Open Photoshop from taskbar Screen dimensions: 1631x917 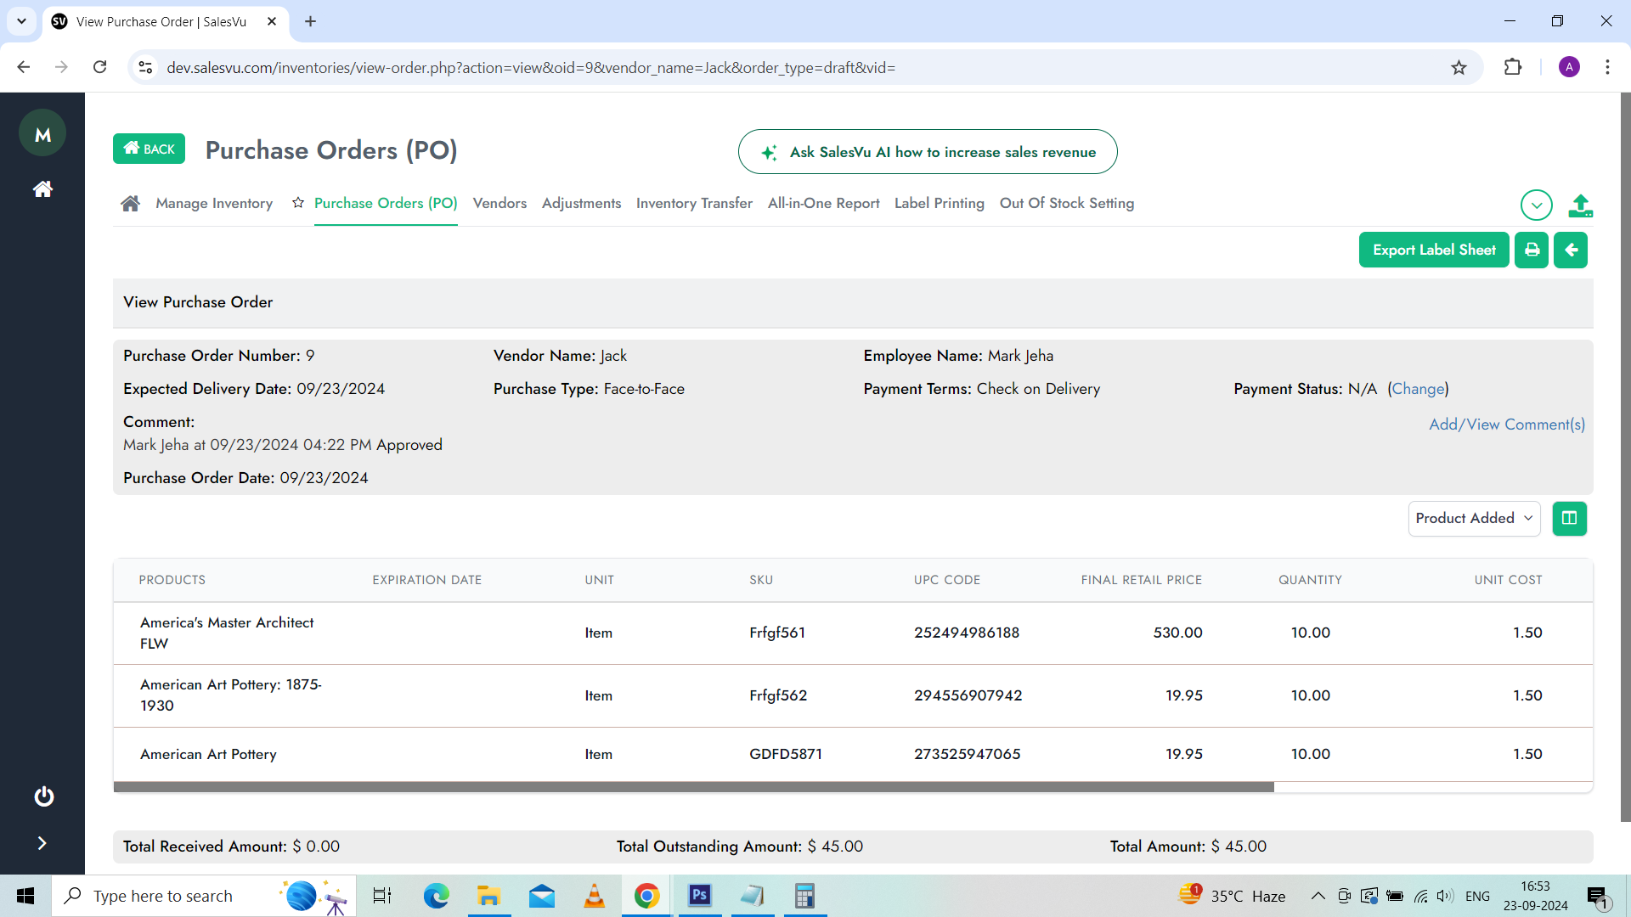pos(699,896)
